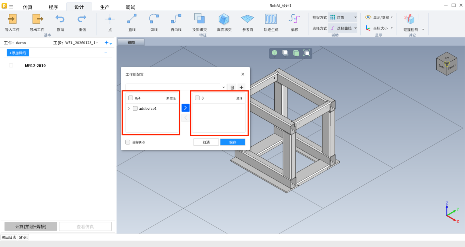Switch to the 仿真 tab
Screen dimensions: 465x247
tap(28, 7)
